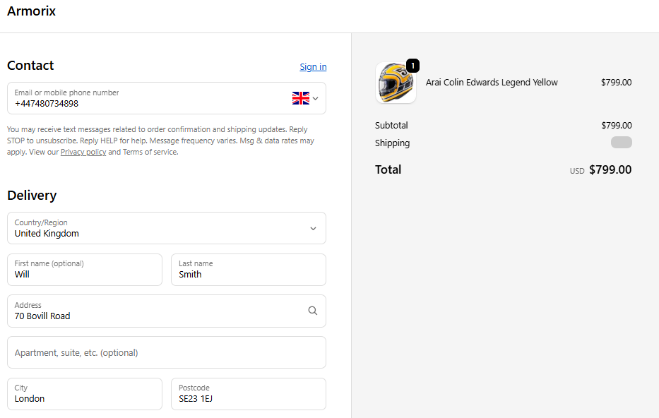This screenshot has width=659, height=418.
Task: Select the Last name field
Action: point(249,270)
